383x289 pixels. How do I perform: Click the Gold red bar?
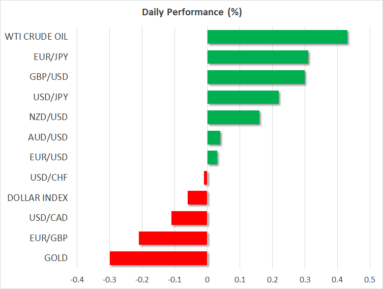coord(158,258)
